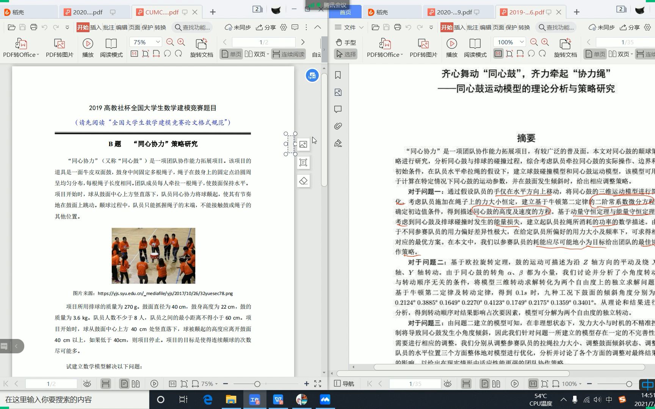The height and width of the screenshot is (409, 655).
Task: Open 75% zoom dropdown in left toolbar
Action: pyautogui.click(x=158, y=42)
